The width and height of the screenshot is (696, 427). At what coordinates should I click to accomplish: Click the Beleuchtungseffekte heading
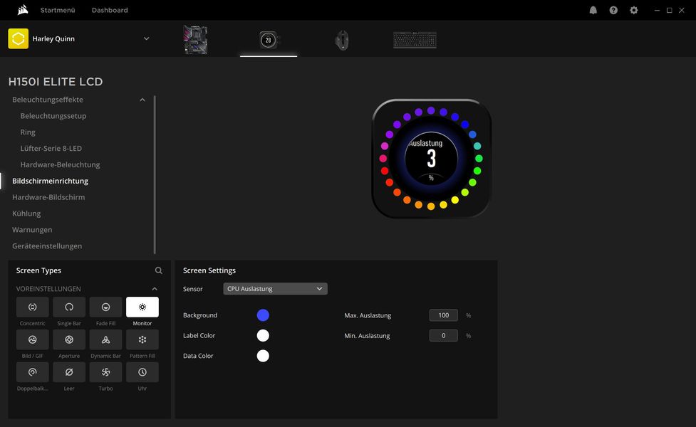[x=48, y=100]
